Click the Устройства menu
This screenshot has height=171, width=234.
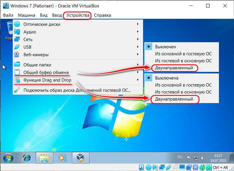[x=78, y=15]
